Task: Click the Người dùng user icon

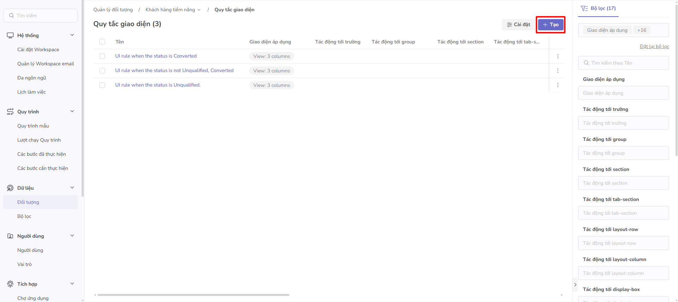Action: click(x=10, y=236)
